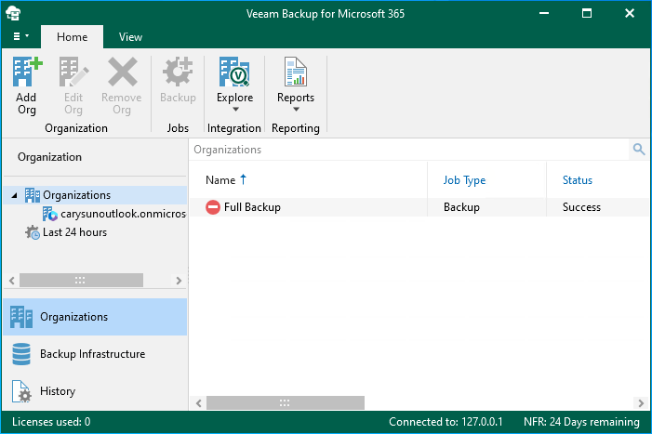
Task: Open the Explore integration icon
Action: [234, 72]
